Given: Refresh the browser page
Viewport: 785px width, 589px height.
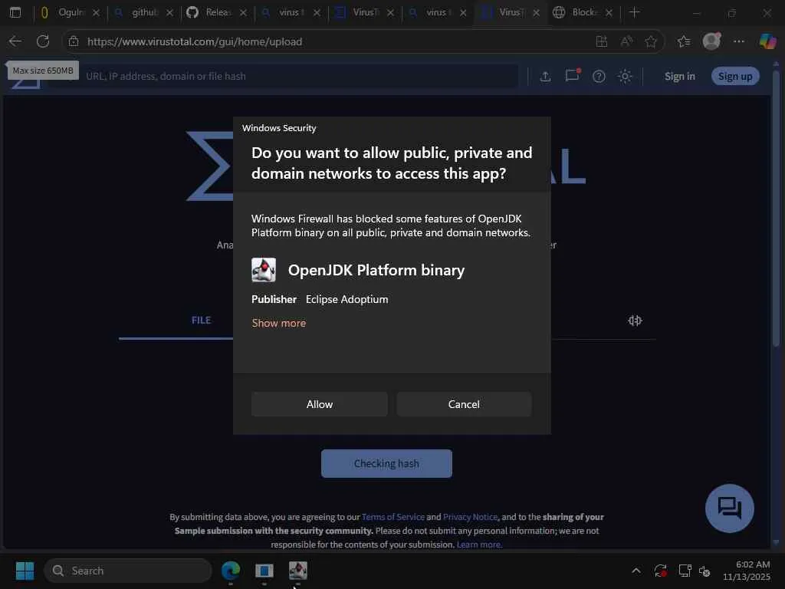Looking at the screenshot, I should point(43,41).
